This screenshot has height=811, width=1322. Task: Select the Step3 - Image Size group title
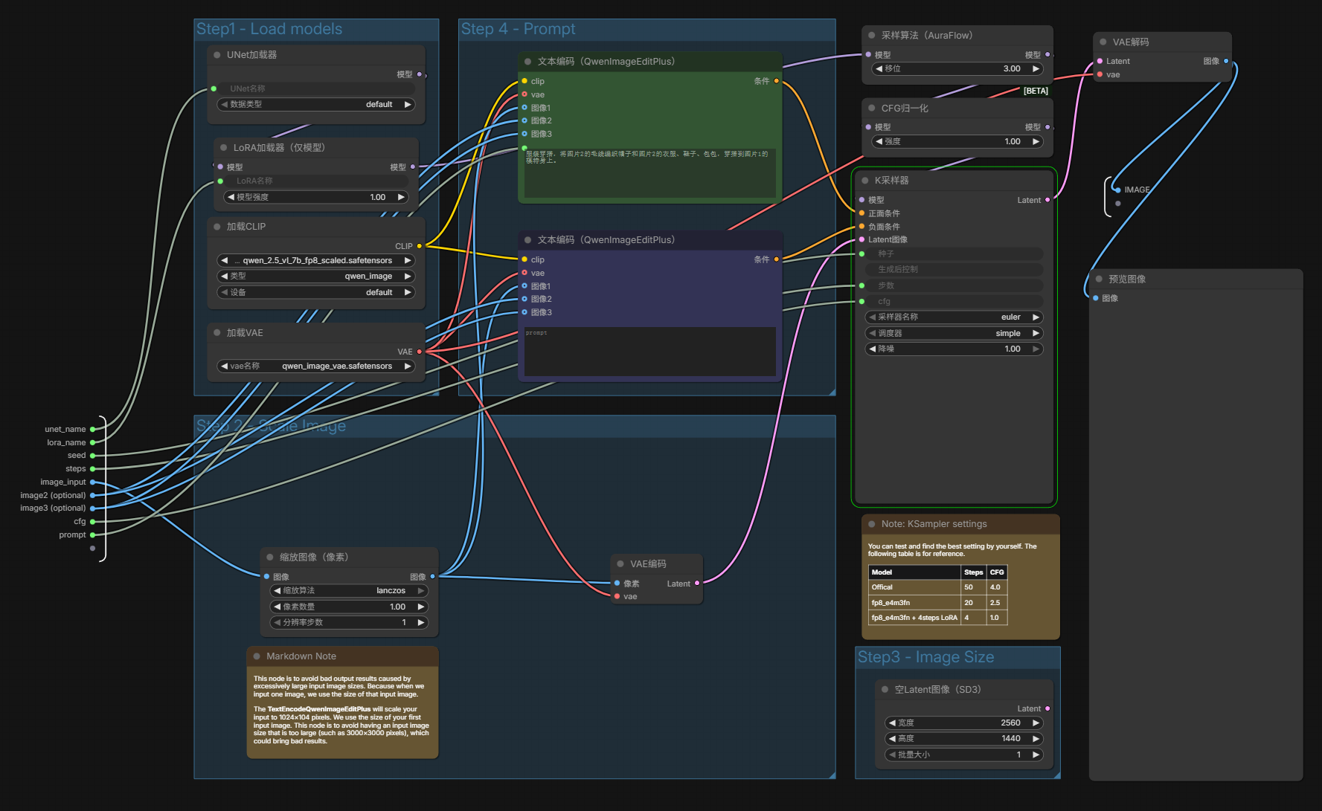(x=925, y=657)
